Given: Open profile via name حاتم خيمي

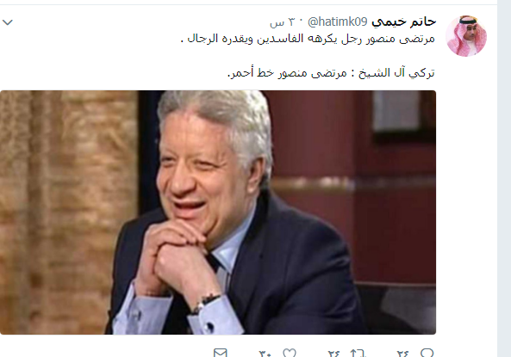Looking at the screenshot, I should [x=404, y=22].
